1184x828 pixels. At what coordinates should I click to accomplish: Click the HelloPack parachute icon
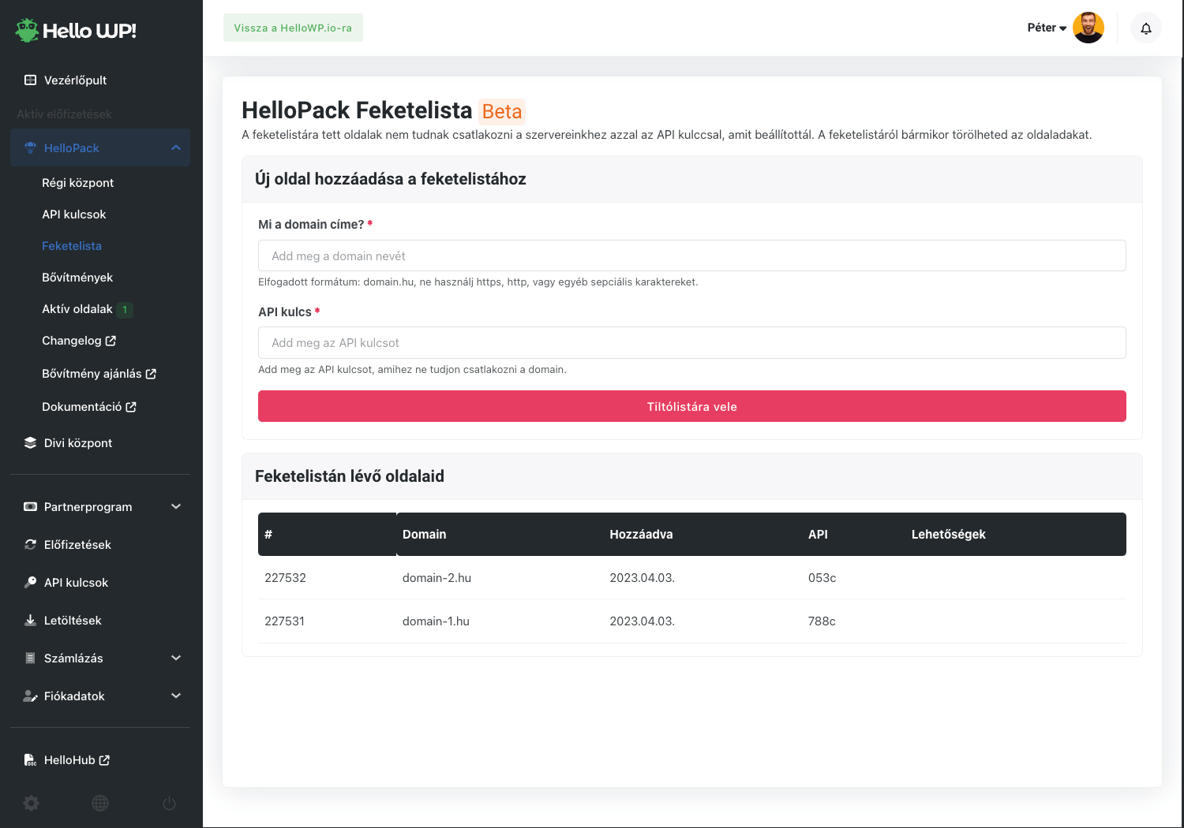tap(31, 147)
